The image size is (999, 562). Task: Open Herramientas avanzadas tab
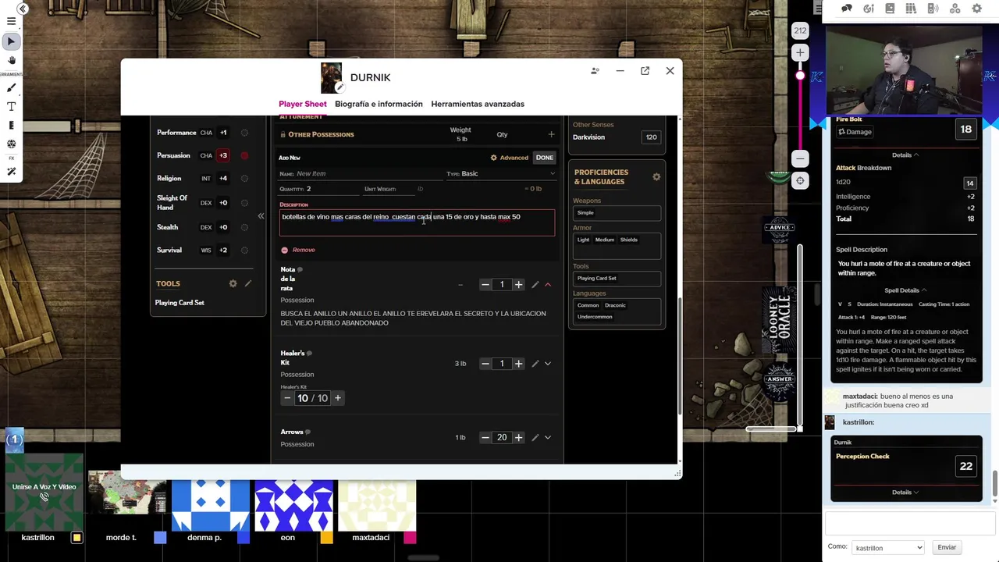point(478,104)
